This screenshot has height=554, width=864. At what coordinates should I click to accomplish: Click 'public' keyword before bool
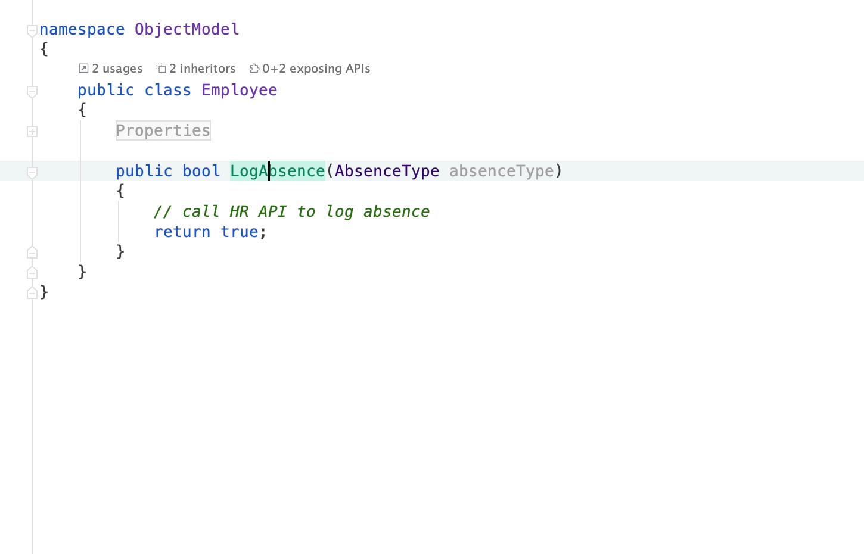[144, 171]
